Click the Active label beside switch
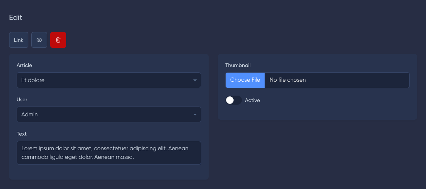The width and height of the screenshot is (426, 189). (253, 100)
